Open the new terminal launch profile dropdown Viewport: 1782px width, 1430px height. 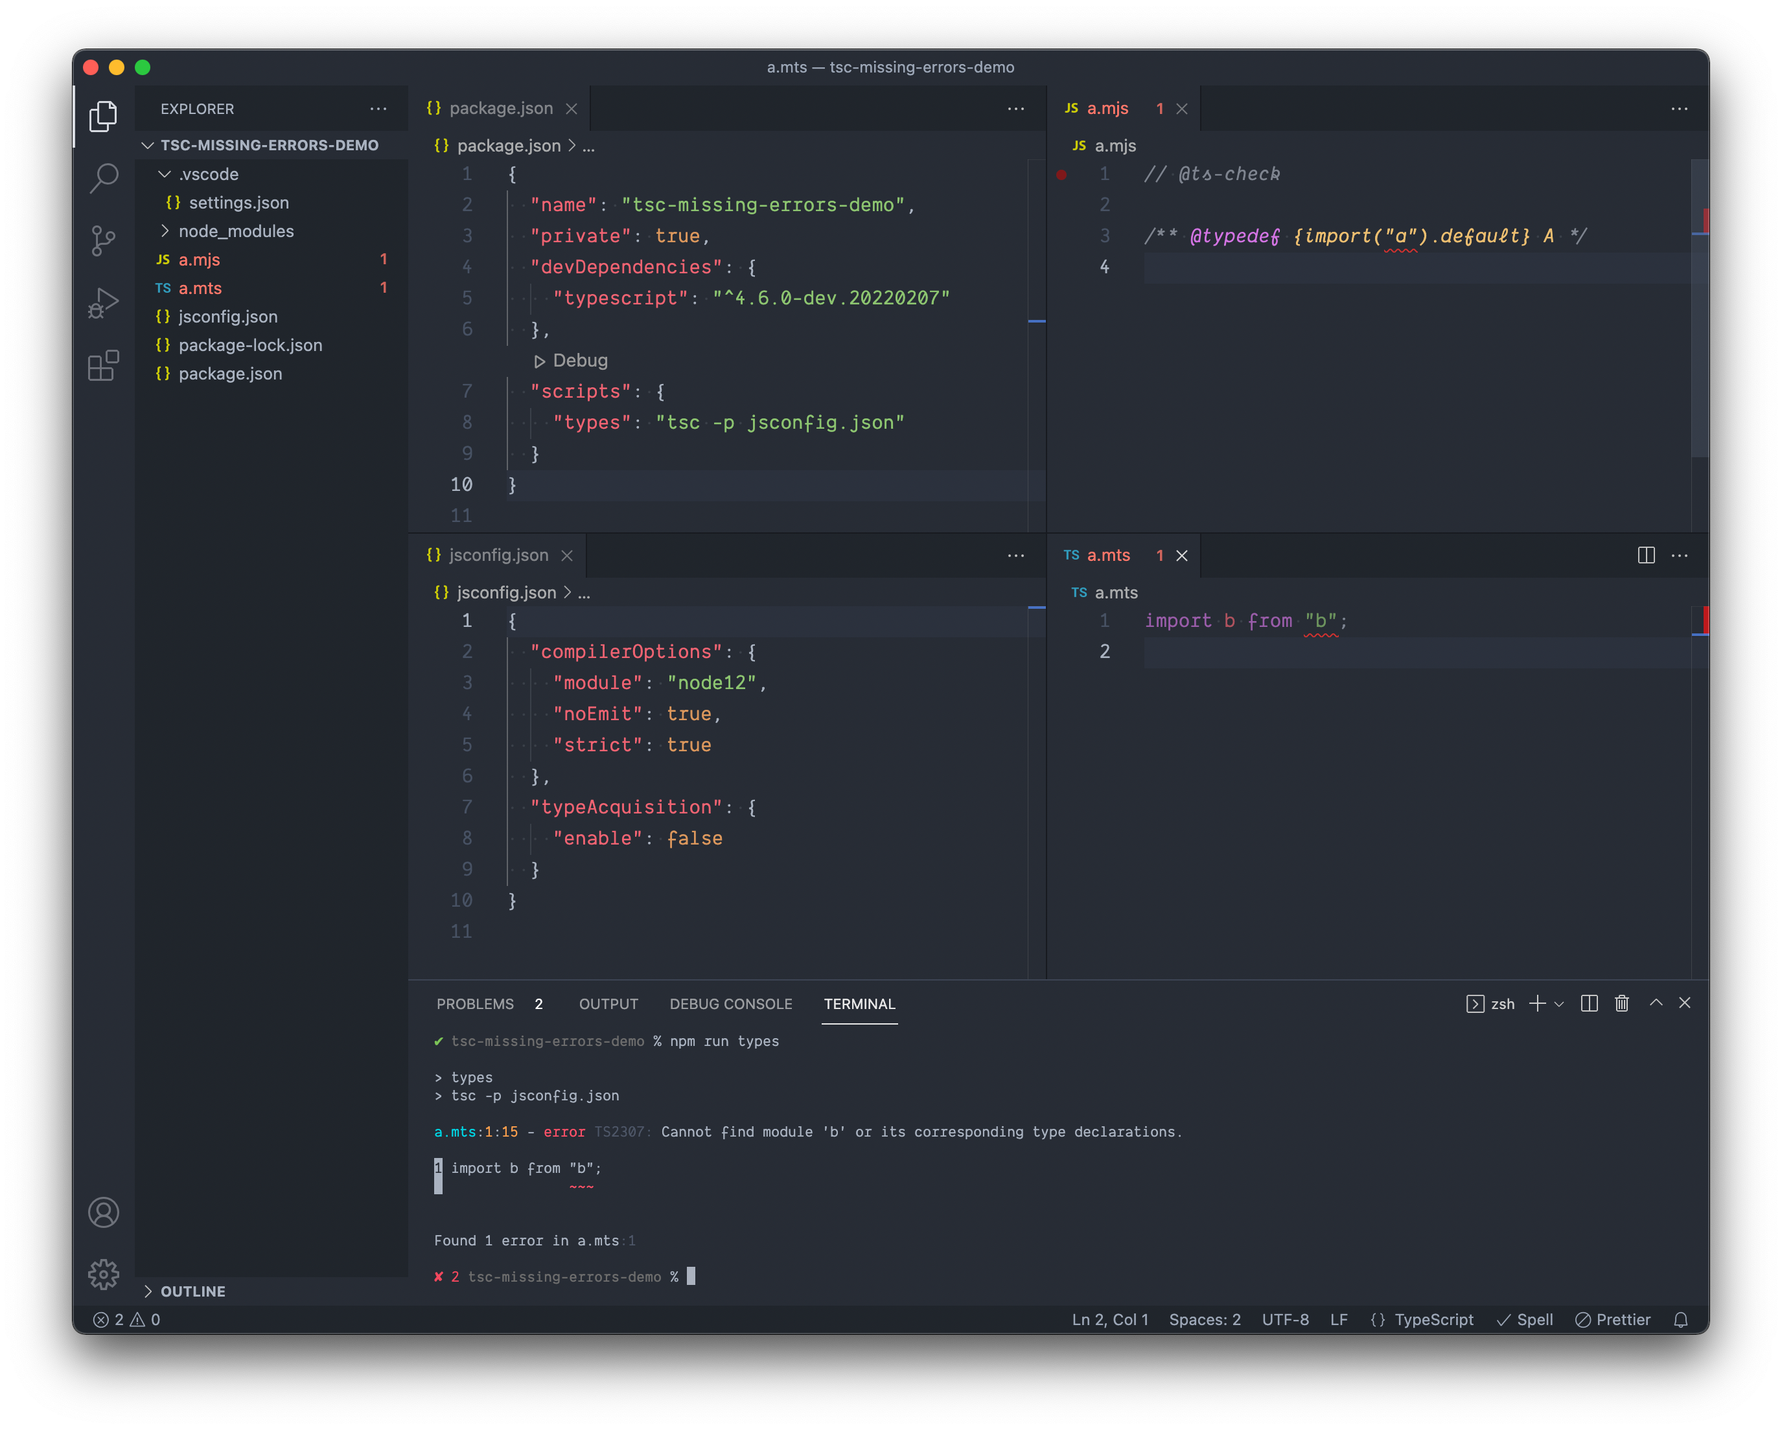[1560, 1004]
